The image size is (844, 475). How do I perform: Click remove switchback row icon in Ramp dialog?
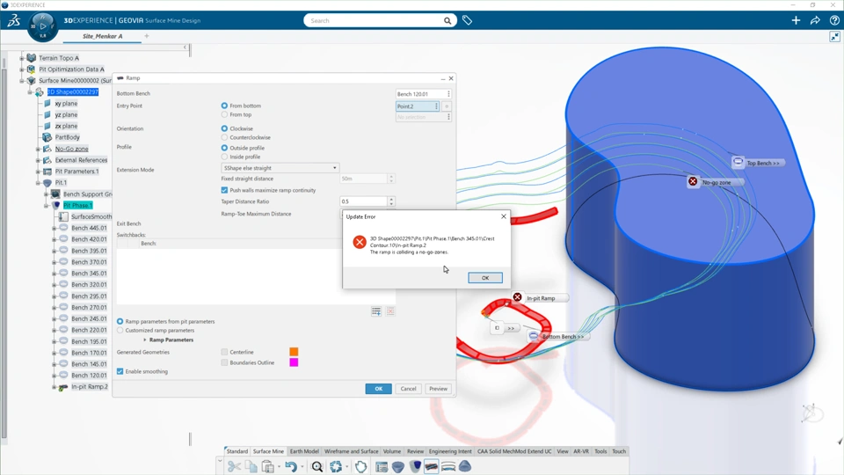pos(390,311)
